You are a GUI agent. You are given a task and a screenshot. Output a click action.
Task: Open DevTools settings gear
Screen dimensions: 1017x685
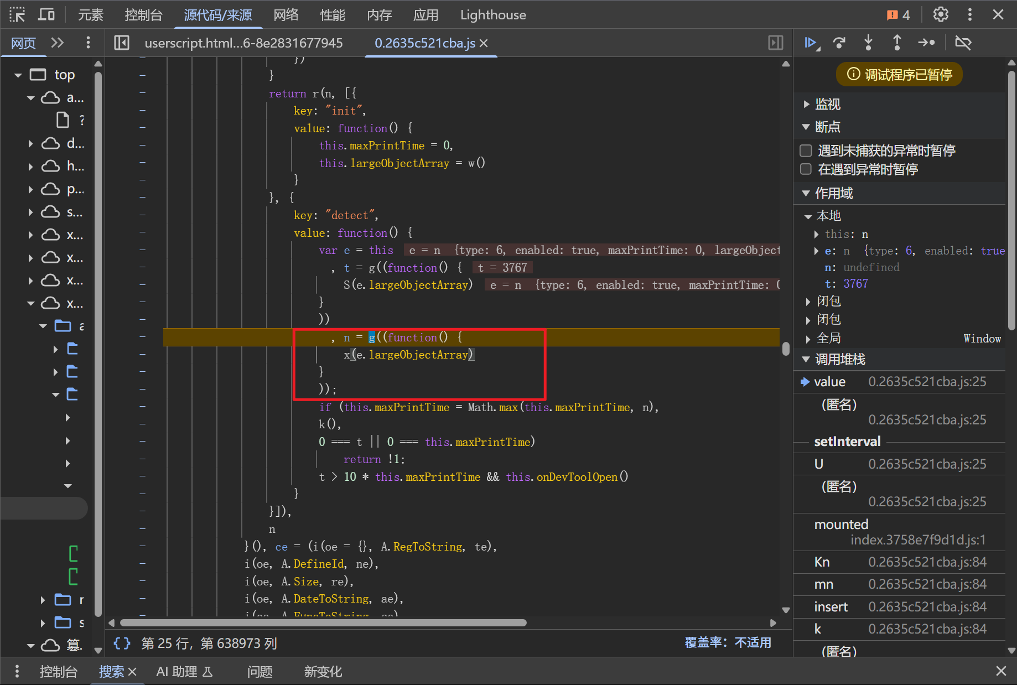[941, 15]
